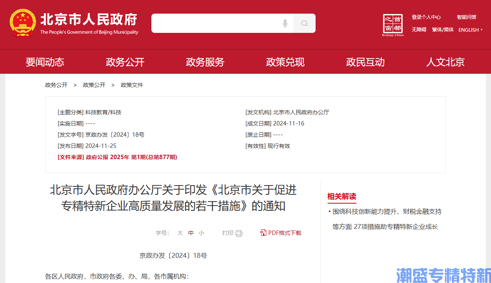Viewport: 491px width, 283px height.
Task: Go to 政策公开 breadcrumb link
Action: tap(94, 85)
